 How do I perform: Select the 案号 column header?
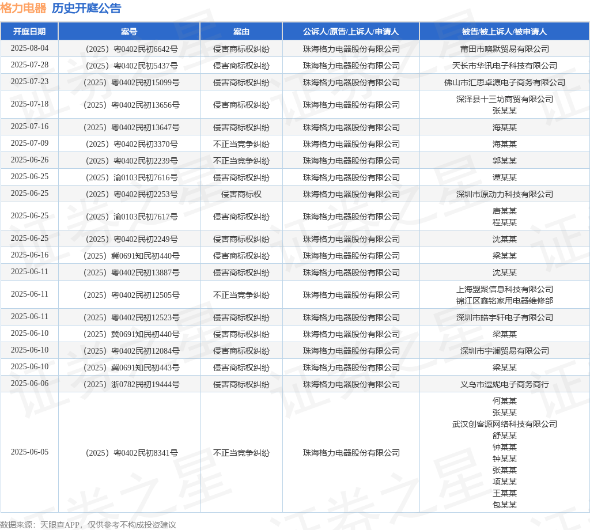[x=129, y=32]
